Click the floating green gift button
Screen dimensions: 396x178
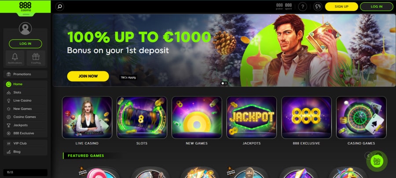pos(377,161)
